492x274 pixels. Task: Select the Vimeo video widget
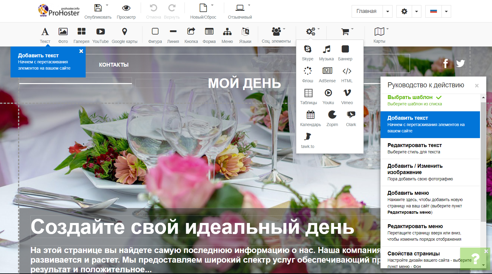click(347, 93)
